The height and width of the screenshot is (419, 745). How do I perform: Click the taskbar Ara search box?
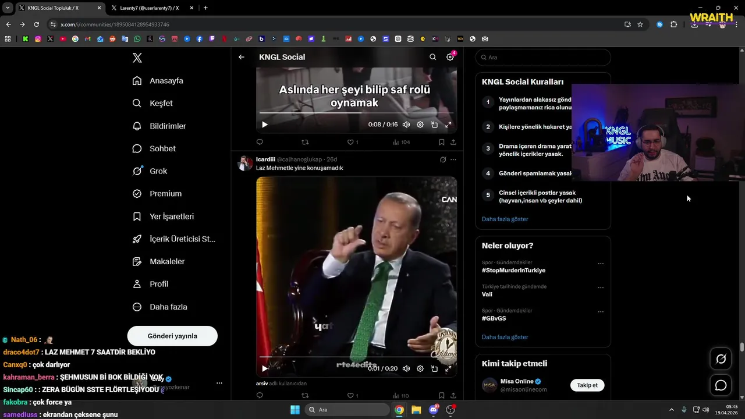347,410
